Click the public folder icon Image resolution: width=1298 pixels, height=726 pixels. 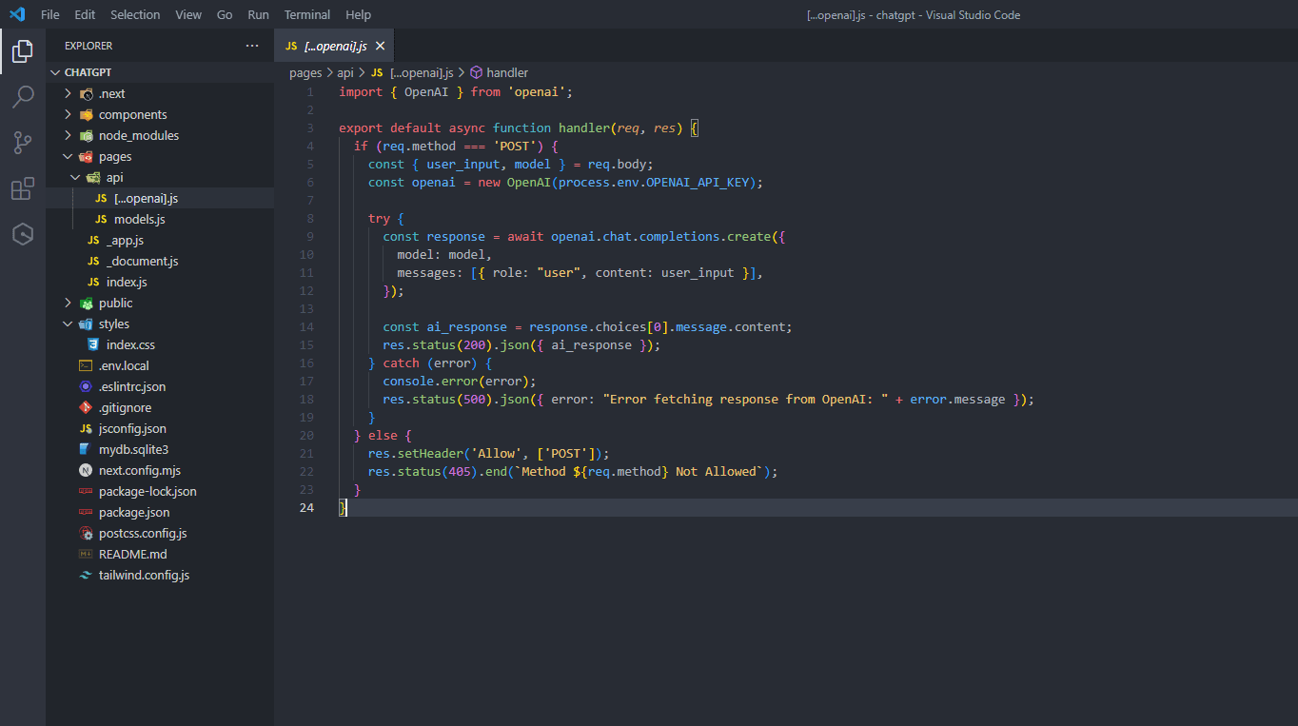coord(87,303)
